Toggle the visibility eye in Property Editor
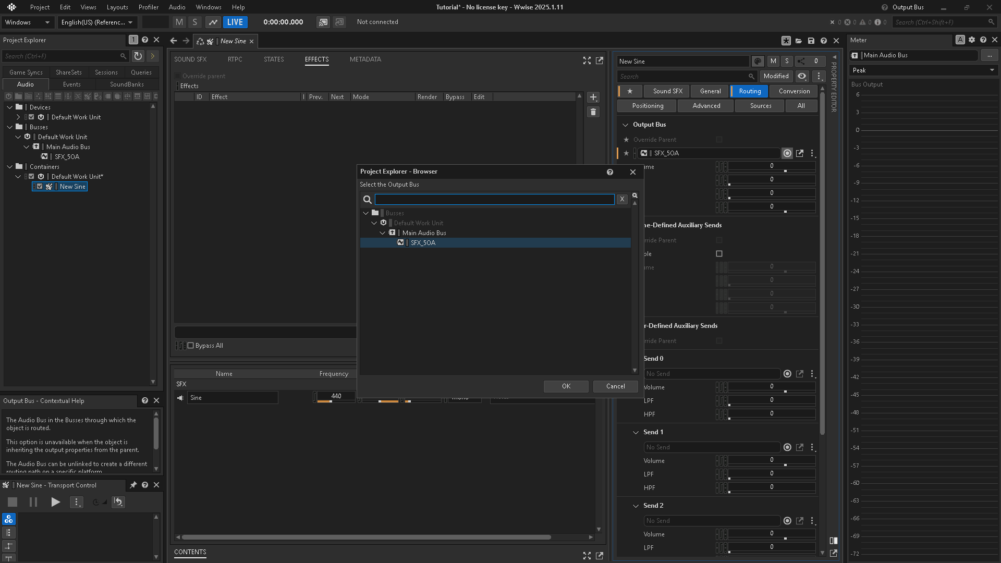Viewport: 1001px width, 563px height. (802, 76)
